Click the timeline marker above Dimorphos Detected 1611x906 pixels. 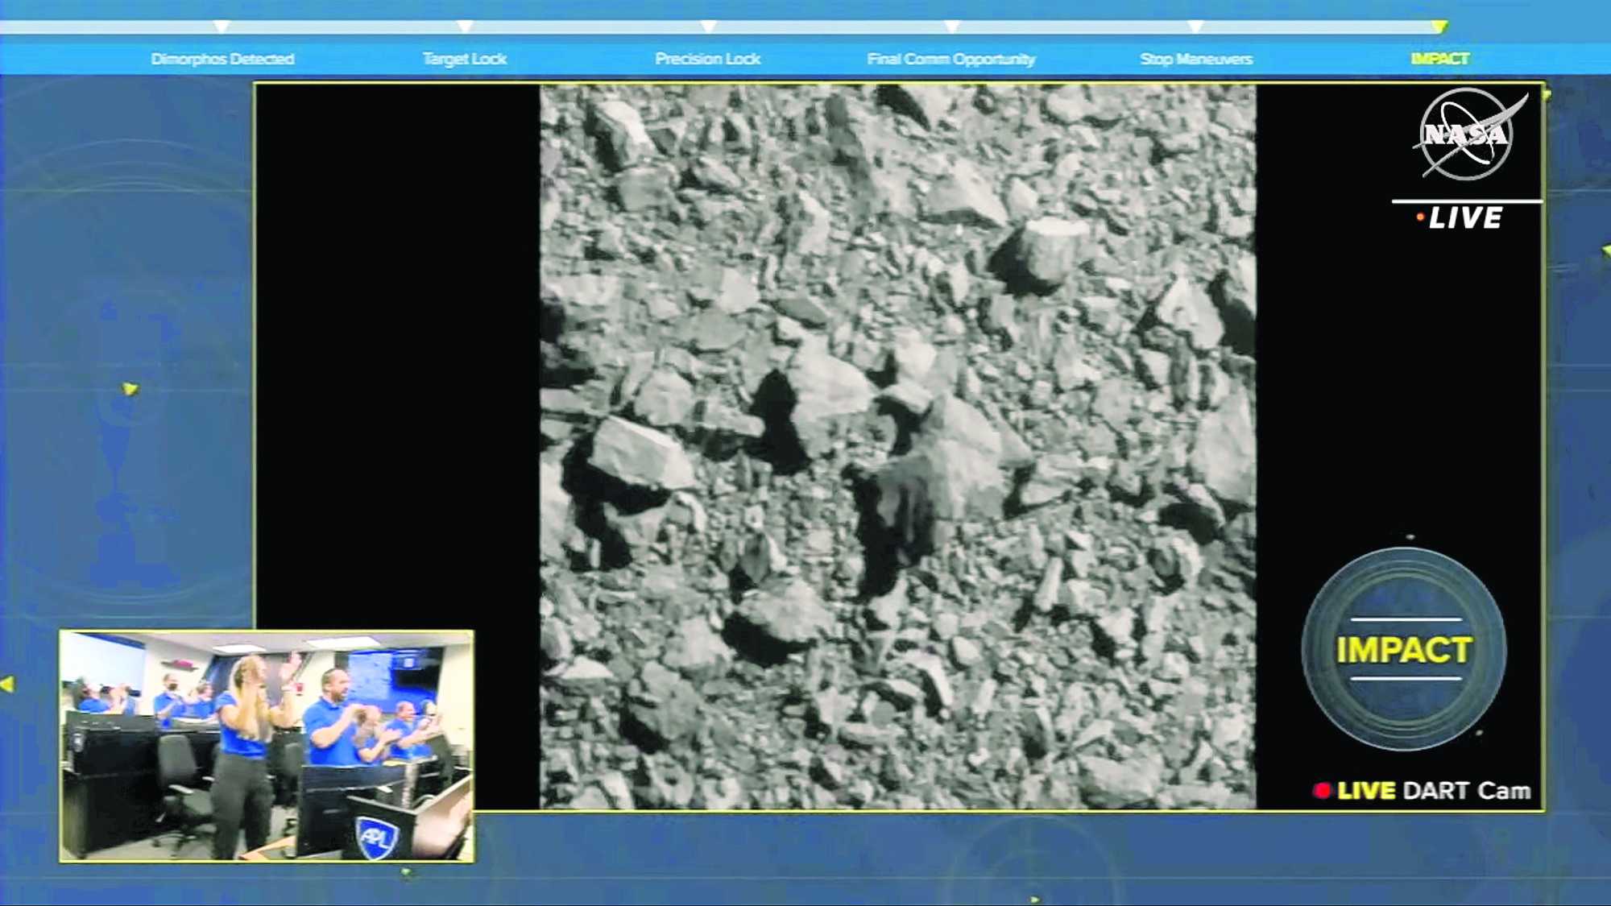[222, 27]
